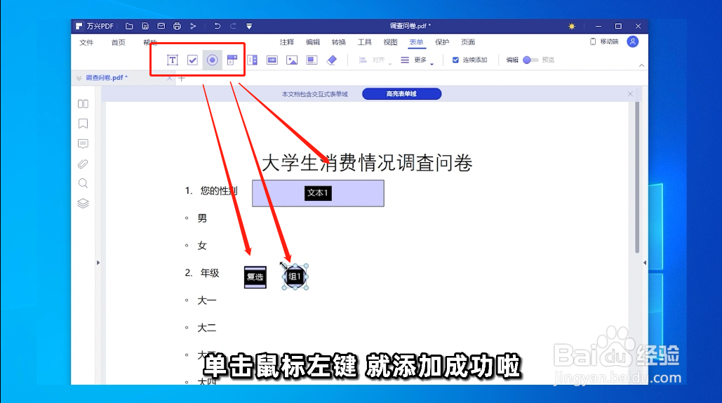Collapse the ribbon with chevron
Image resolution: width=722 pixels, height=403 pixels.
pyautogui.click(x=641, y=66)
